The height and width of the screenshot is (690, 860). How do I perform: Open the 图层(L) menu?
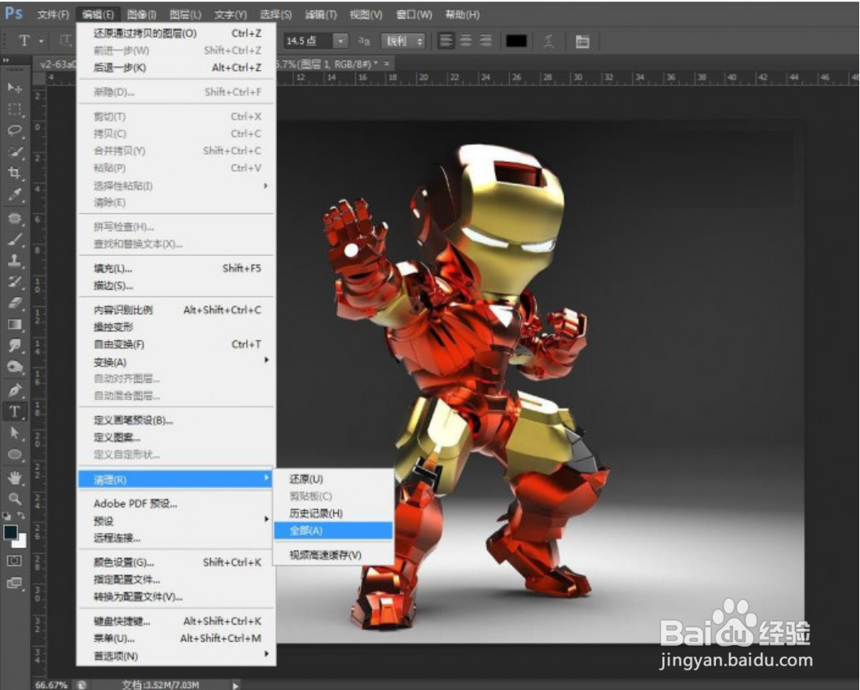tap(186, 15)
